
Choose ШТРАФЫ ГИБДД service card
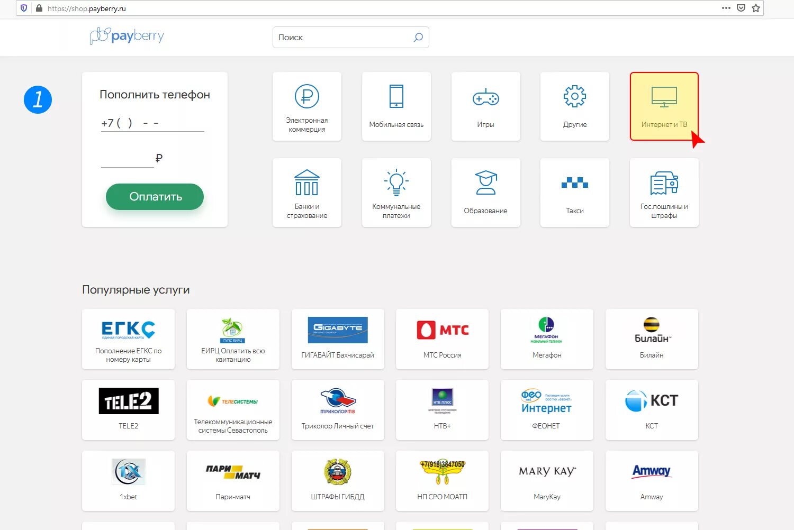point(338,481)
